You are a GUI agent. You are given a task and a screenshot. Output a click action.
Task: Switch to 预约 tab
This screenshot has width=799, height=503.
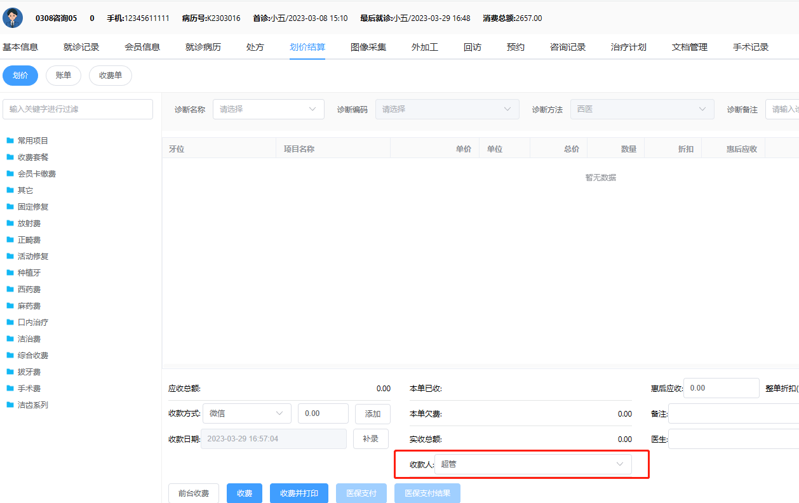516,47
